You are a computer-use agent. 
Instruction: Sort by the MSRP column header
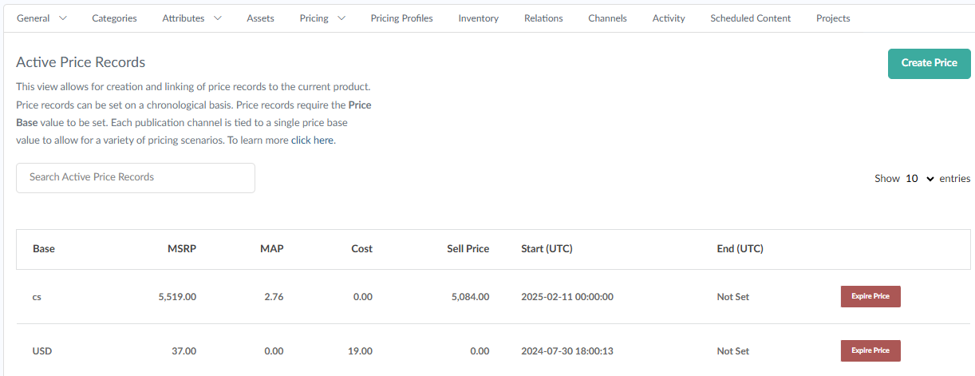point(182,249)
